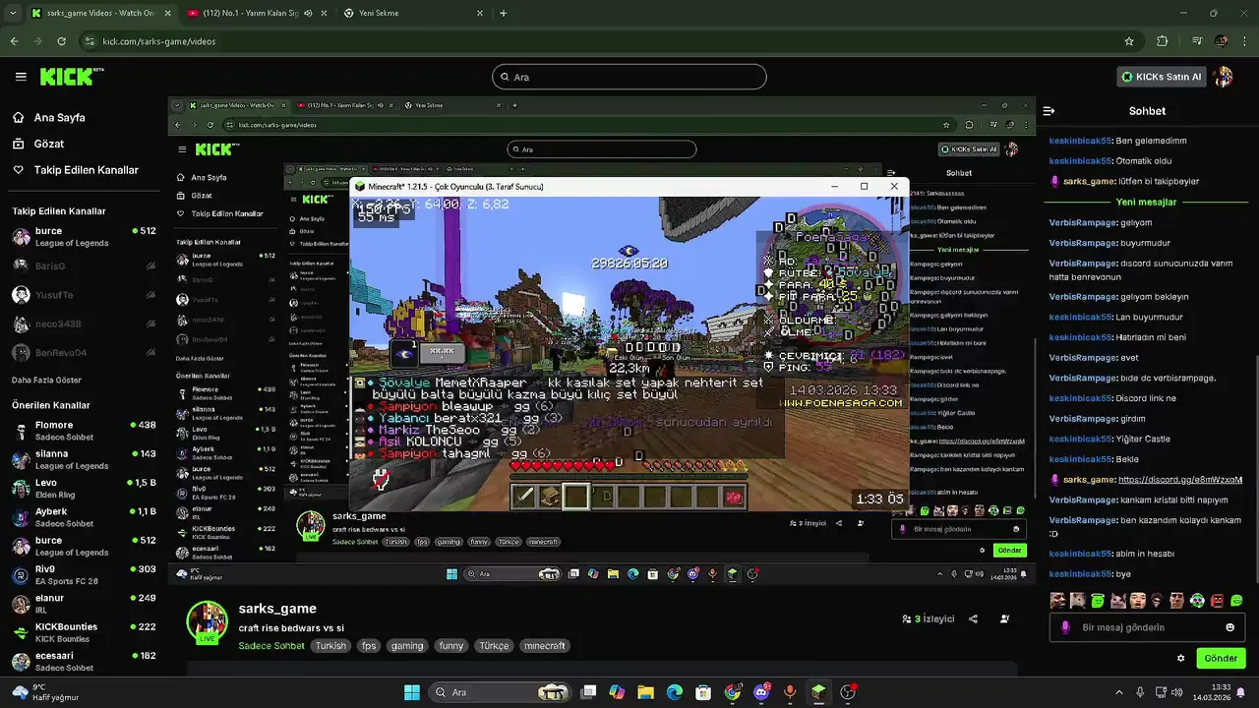This screenshot has height=708, width=1259.
Task: Open recommended channel ecesaari
Action: point(84,662)
